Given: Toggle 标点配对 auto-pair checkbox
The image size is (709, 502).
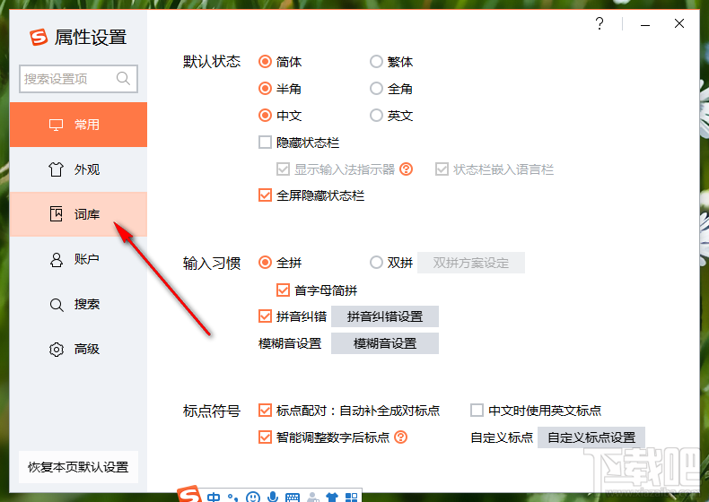Looking at the screenshot, I should click(x=265, y=411).
